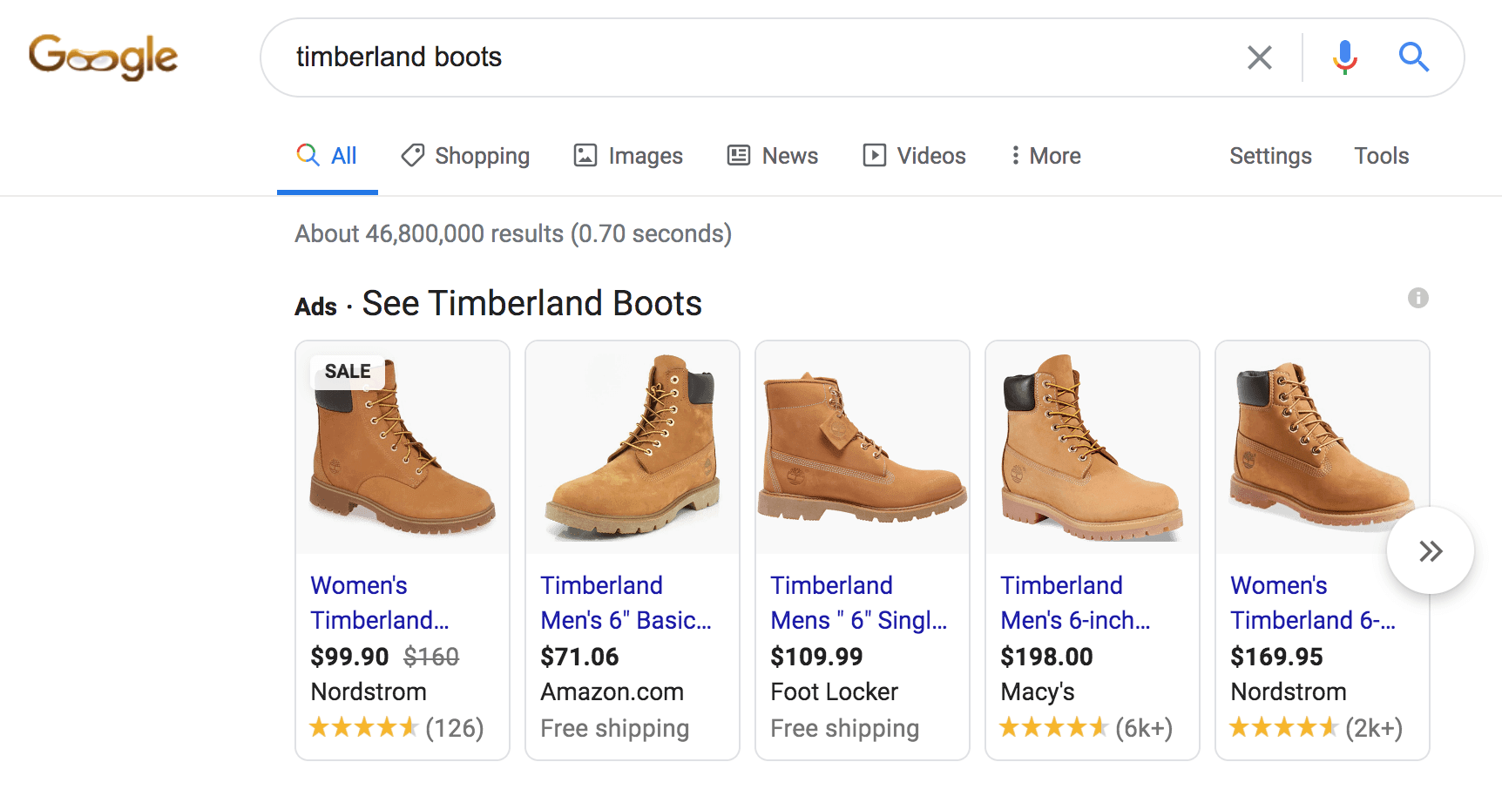This screenshot has height=789, width=1502.
Task: Open the Amazon.com boot image
Action: [633, 448]
